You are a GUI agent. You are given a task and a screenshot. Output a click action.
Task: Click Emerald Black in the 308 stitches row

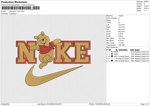(124, 61)
